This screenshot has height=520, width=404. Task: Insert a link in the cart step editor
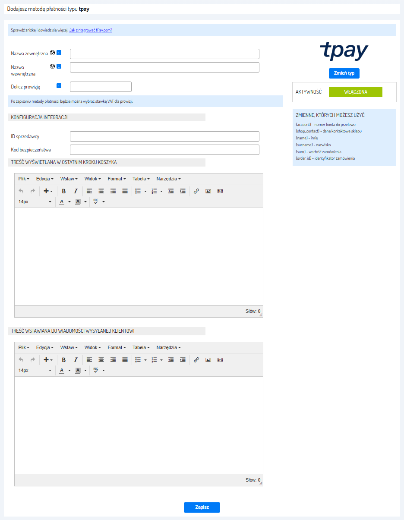[196, 191]
